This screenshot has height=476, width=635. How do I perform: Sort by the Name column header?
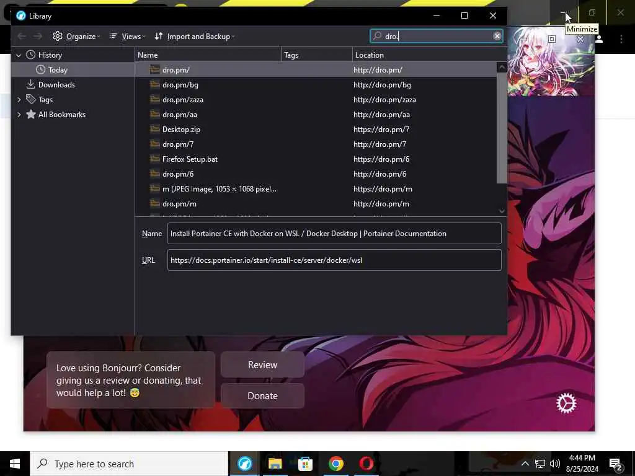click(x=208, y=55)
